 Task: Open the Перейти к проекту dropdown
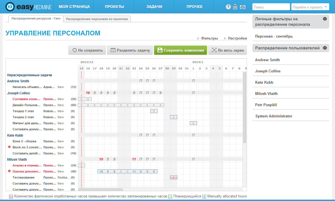click(x=310, y=7)
